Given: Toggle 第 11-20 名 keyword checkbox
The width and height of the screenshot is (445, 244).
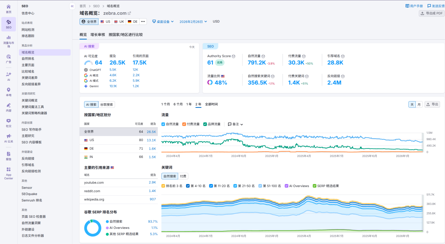Looking at the screenshot, I should (211, 186).
